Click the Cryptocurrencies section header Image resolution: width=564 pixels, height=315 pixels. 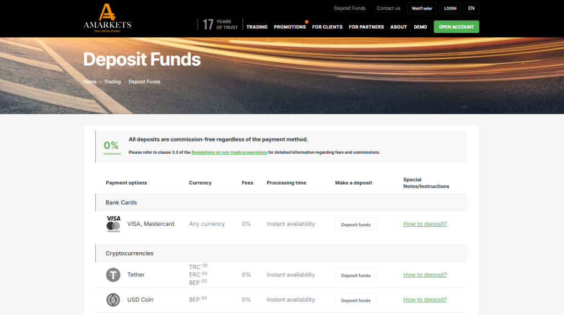point(281,253)
